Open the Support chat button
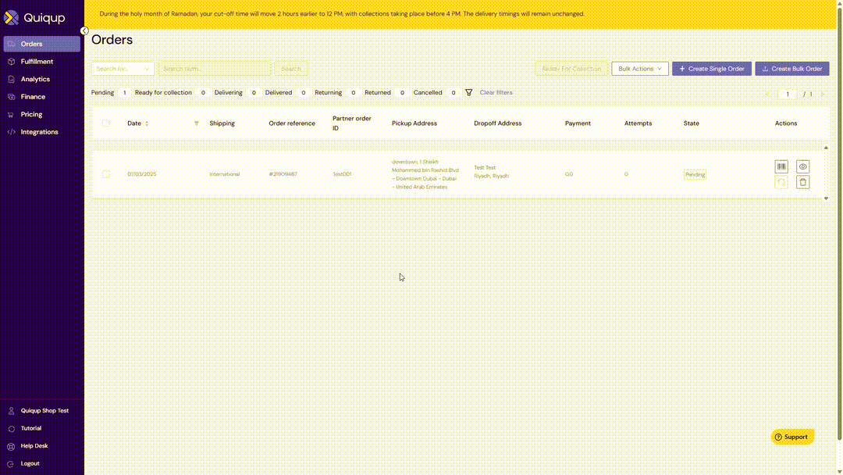This screenshot has width=843, height=475. [792, 437]
